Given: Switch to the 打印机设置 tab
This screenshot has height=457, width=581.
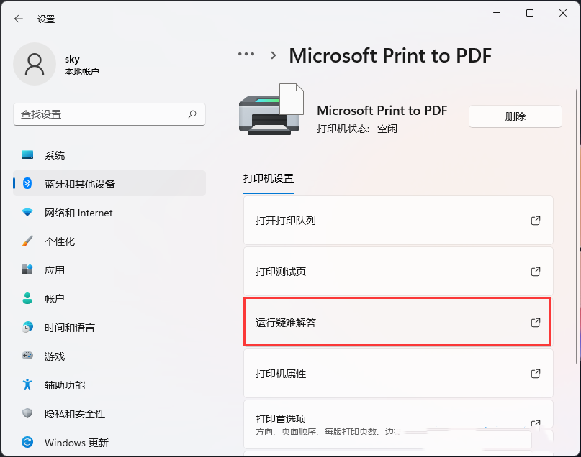Looking at the screenshot, I should click(268, 177).
